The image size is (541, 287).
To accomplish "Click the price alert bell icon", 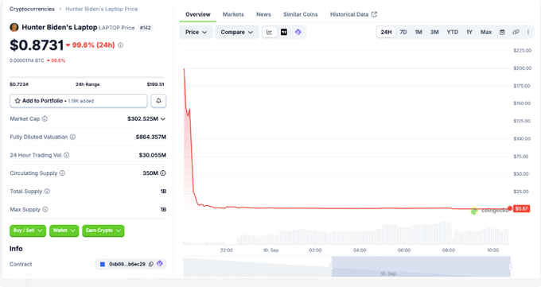I will [158, 101].
